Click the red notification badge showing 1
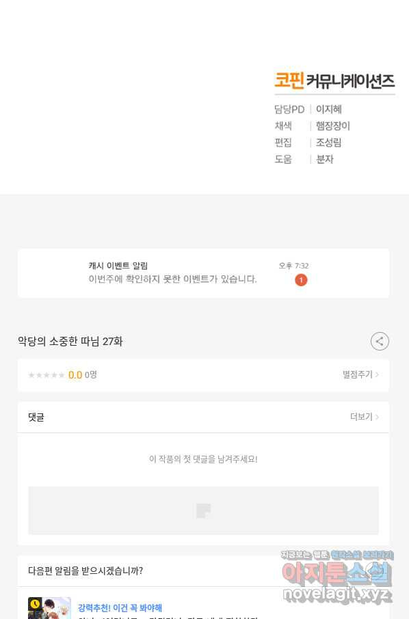This screenshot has height=619, width=409. point(301,280)
